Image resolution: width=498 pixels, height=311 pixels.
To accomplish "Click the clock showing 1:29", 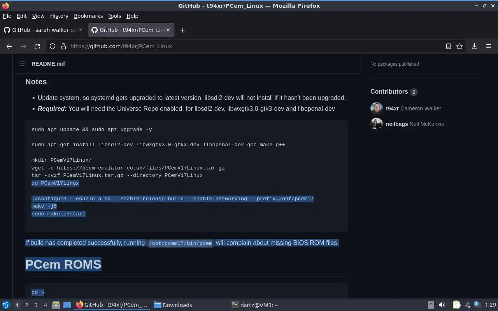I will point(491,305).
